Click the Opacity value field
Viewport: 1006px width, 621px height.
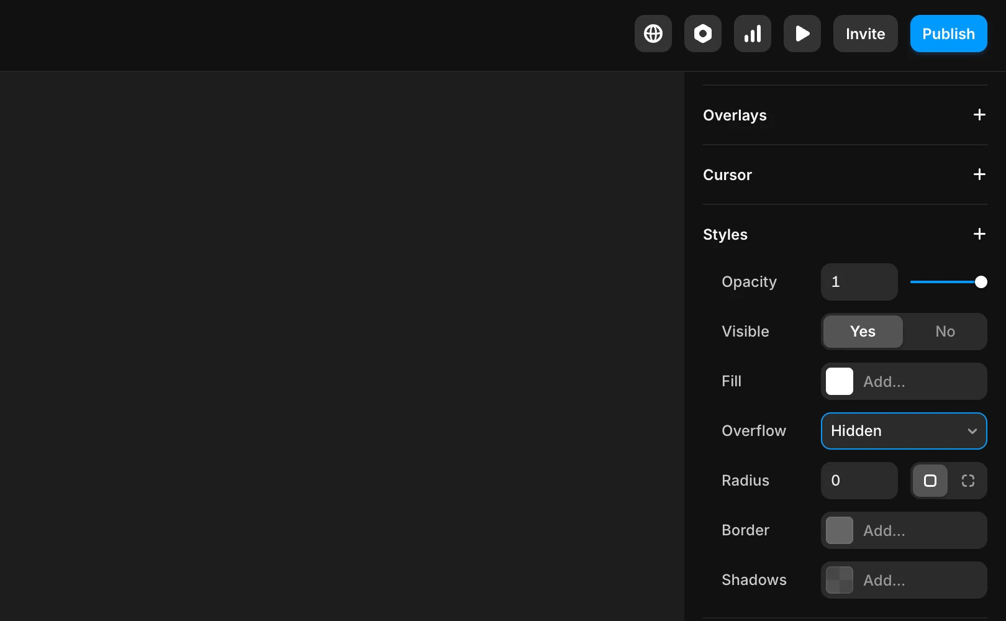point(859,282)
